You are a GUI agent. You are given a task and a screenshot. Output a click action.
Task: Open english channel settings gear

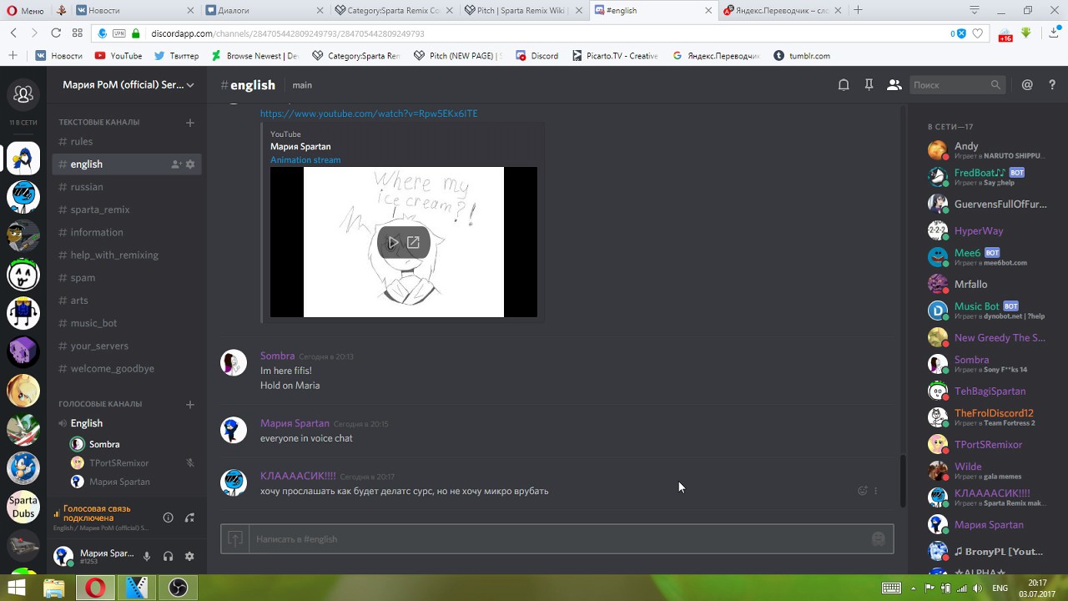(190, 164)
